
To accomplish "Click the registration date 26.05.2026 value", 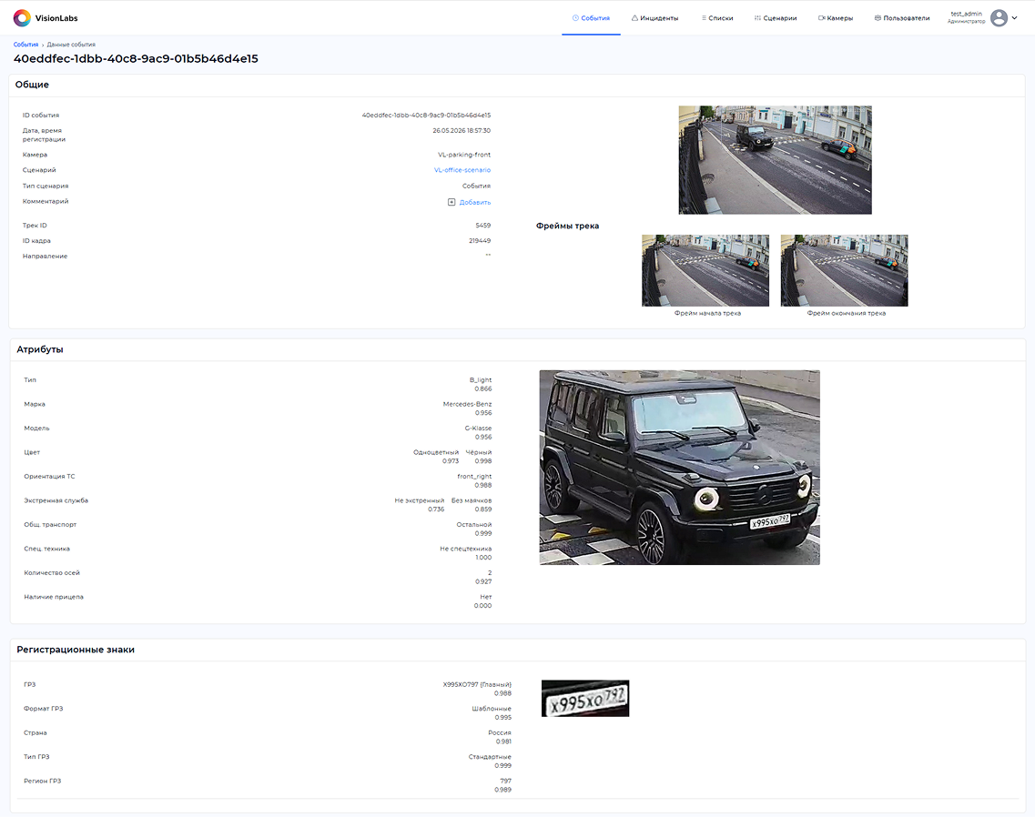I will 462,131.
